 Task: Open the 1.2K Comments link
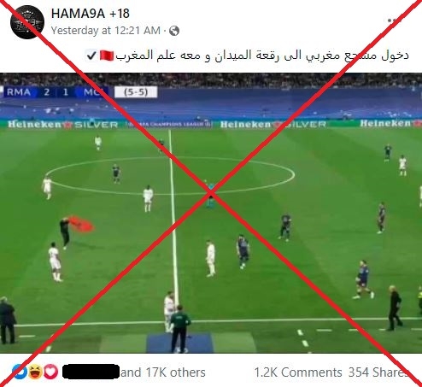(298, 372)
